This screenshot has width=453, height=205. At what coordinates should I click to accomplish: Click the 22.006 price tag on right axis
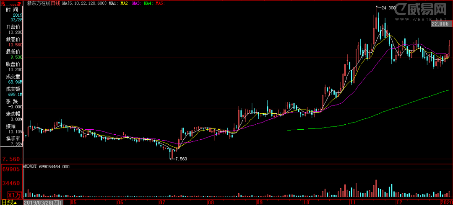coord(440,24)
